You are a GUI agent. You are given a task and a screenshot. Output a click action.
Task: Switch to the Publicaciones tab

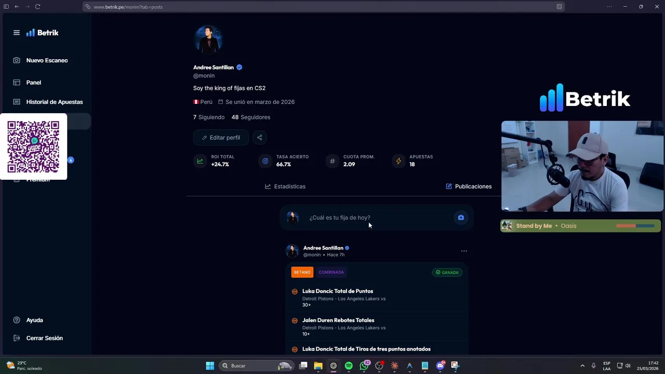[469, 186]
